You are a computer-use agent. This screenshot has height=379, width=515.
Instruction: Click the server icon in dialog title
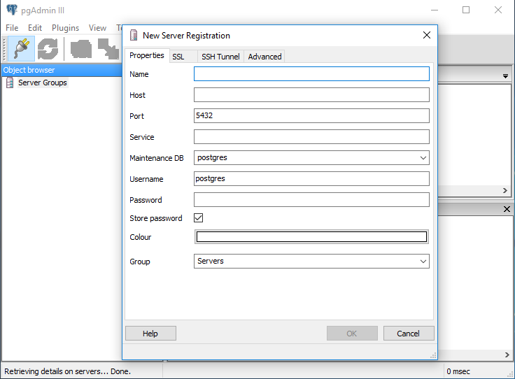coord(134,35)
